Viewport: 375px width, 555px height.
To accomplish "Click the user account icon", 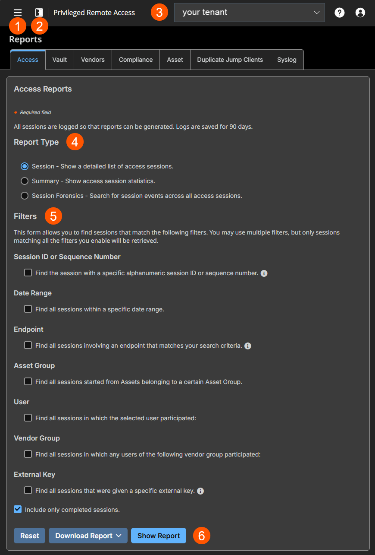I will point(360,13).
